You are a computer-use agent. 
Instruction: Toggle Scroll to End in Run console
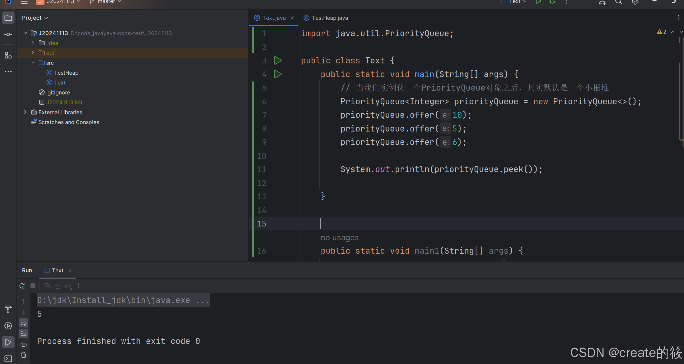pyautogui.click(x=24, y=334)
